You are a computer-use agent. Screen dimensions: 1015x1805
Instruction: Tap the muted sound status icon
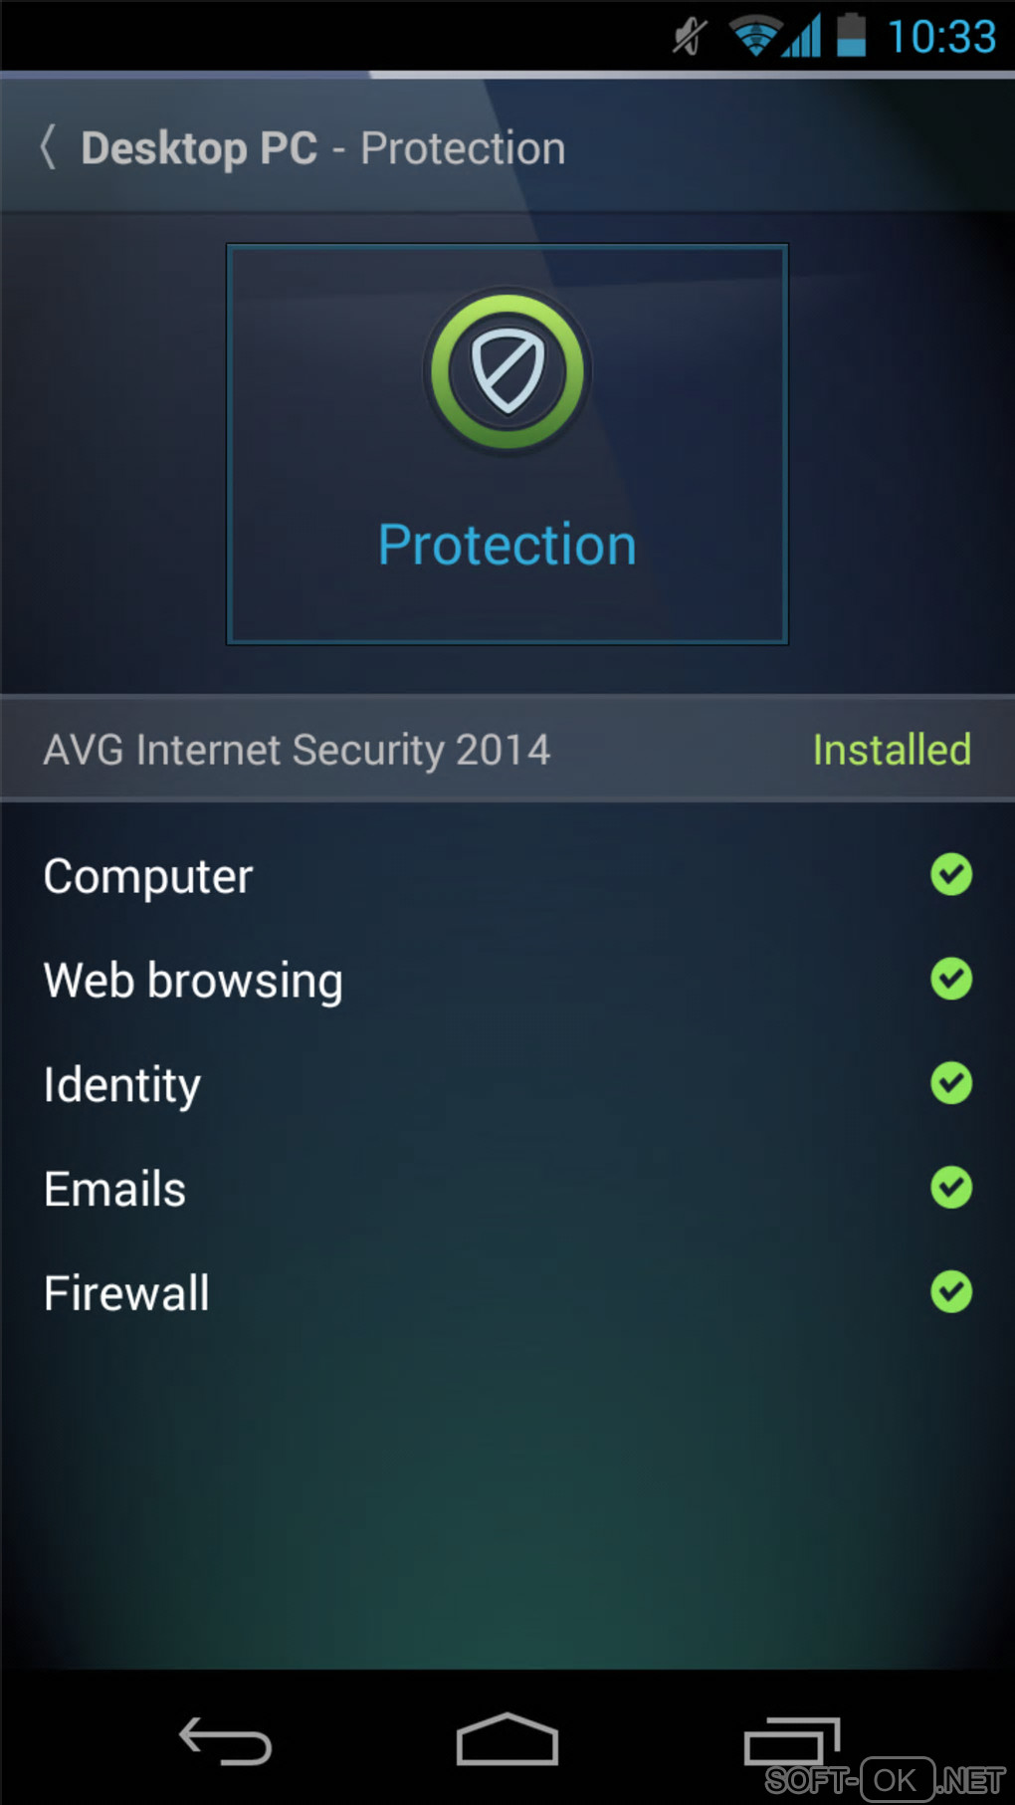pyautogui.click(x=689, y=37)
